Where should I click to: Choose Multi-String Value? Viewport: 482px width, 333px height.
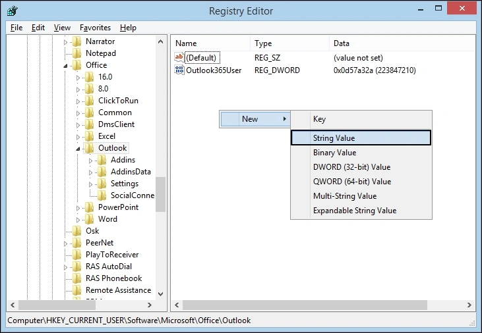[361, 196]
